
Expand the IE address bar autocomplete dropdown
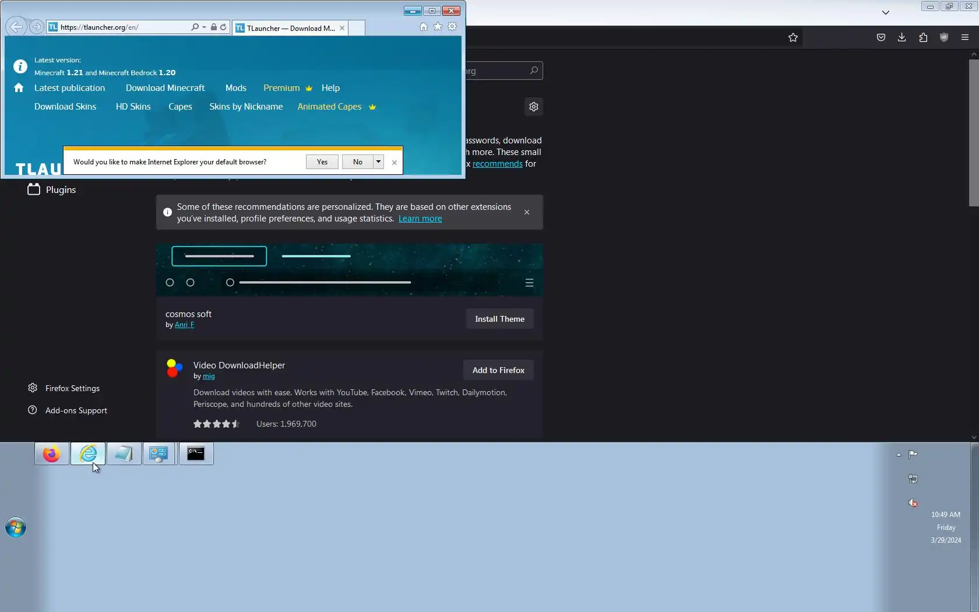point(204,27)
